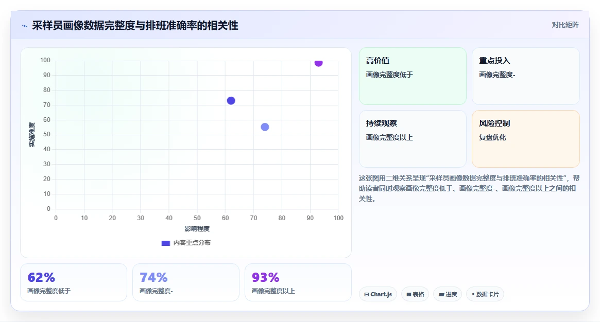Screen dimensions: 600x322
Task: Click the lightning icon beside the title
Action: [x=25, y=26]
